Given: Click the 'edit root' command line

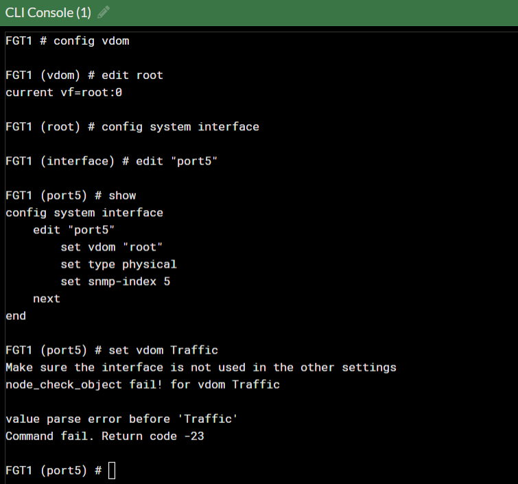Looking at the screenshot, I should (x=84, y=75).
